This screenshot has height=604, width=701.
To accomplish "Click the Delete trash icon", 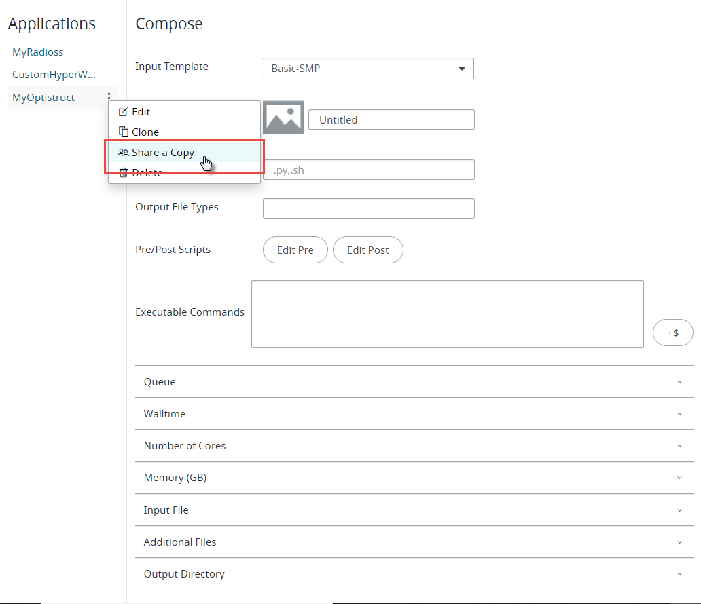I will click(x=124, y=172).
